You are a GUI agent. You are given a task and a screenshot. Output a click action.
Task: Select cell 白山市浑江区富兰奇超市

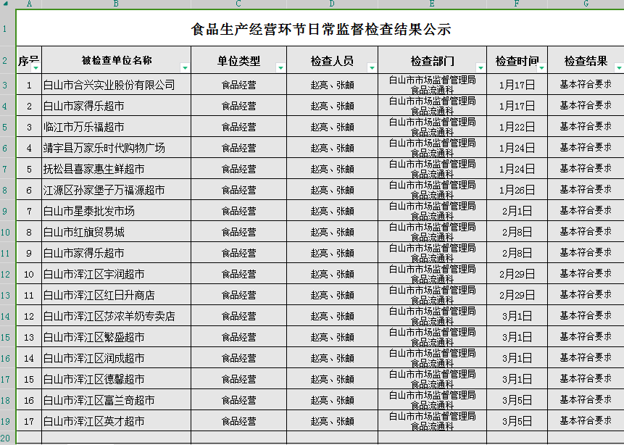pos(116,400)
